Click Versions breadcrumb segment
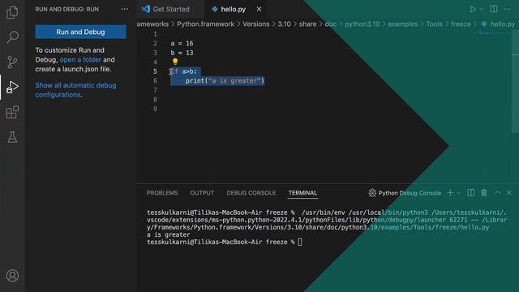This screenshot has width=519, height=292. point(256,24)
